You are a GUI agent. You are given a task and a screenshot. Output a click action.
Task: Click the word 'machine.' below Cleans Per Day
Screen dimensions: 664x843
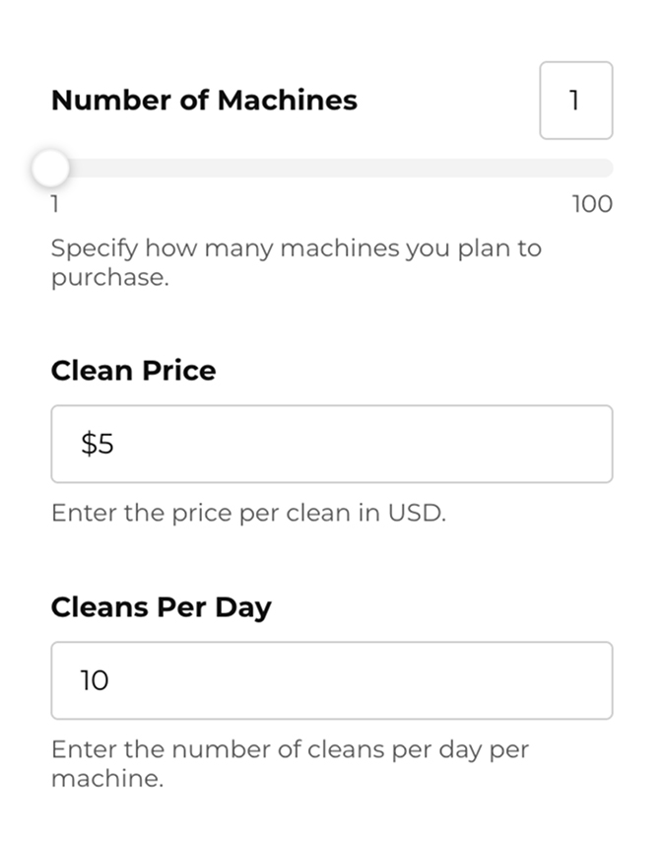point(106,779)
